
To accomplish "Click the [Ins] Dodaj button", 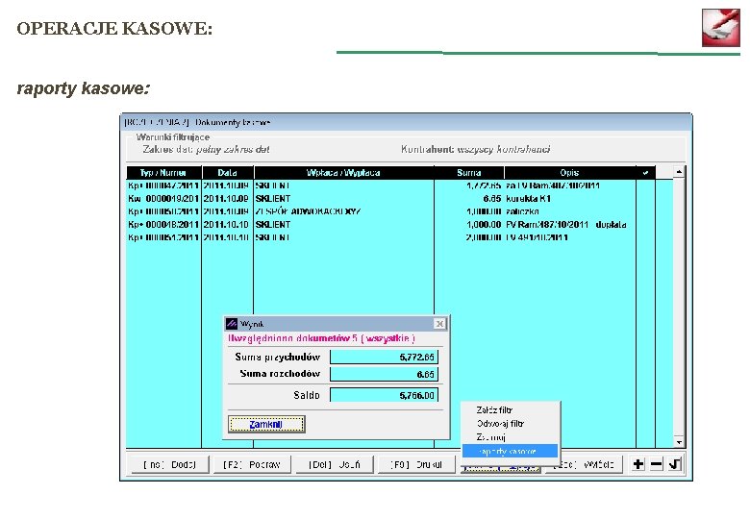I will pos(169,464).
